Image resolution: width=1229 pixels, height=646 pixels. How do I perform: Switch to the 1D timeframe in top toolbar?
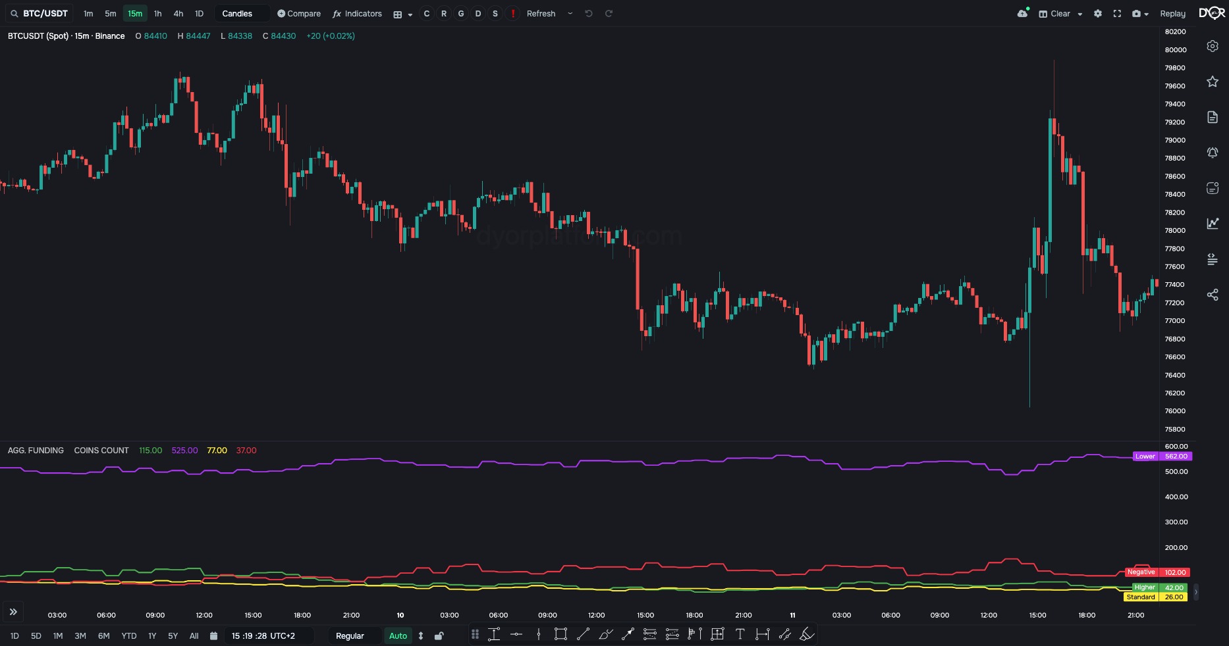point(200,13)
